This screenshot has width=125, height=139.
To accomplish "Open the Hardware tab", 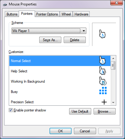I will (x=81, y=14).
